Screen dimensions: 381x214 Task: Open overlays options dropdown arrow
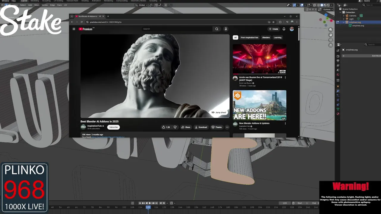point(305,5)
